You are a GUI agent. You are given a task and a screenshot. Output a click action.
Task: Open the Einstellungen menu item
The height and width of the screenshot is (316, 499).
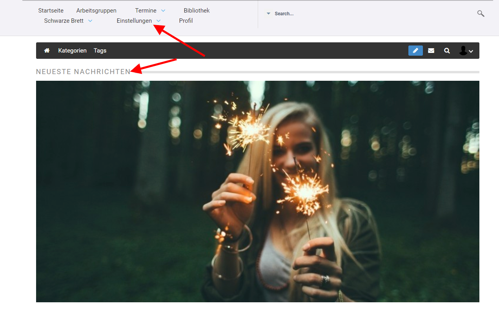click(x=134, y=21)
